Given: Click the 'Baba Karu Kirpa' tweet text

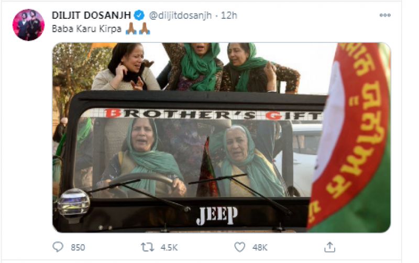Looking at the screenshot, I should pos(87,29).
